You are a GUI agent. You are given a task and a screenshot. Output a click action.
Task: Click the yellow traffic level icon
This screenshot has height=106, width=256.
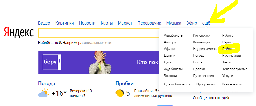click(120, 93)
